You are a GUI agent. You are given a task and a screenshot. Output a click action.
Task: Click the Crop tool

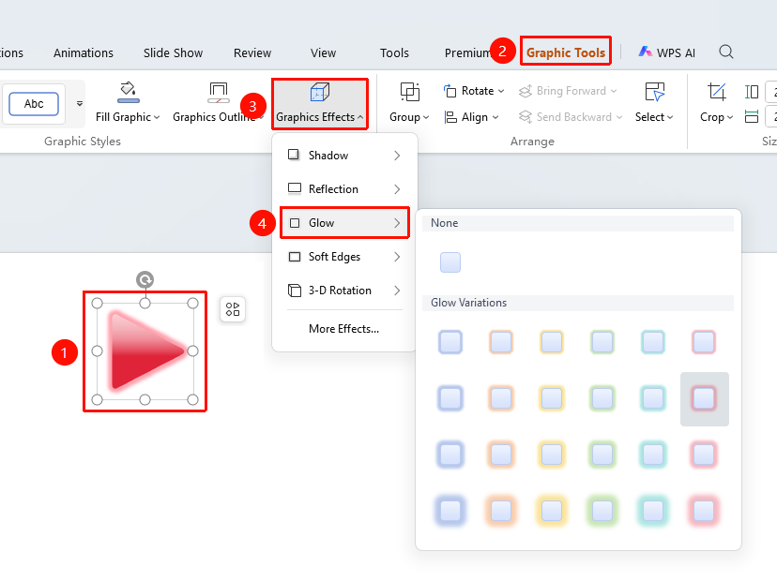[716, 103]
